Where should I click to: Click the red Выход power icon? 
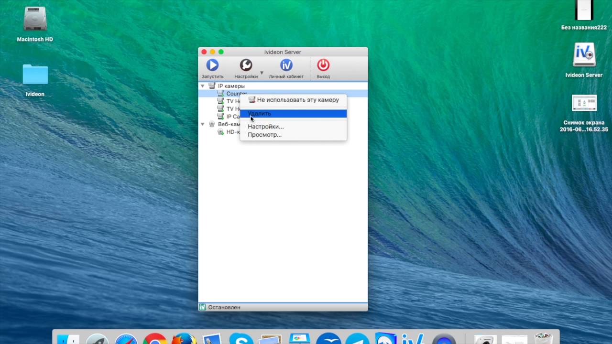tap(323, 65)
